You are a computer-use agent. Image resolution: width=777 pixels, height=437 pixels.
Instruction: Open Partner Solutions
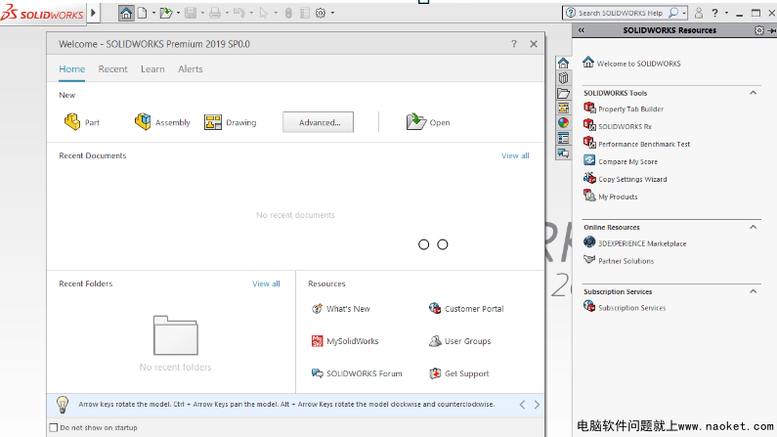coord(619,261)
